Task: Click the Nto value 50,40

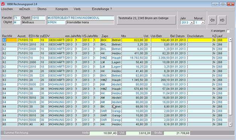Action: 132,62
